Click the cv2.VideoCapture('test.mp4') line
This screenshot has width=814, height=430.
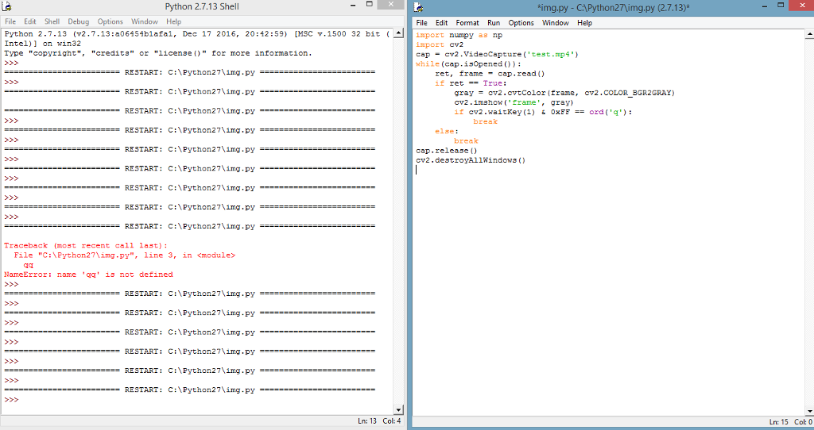click(497, 55)
